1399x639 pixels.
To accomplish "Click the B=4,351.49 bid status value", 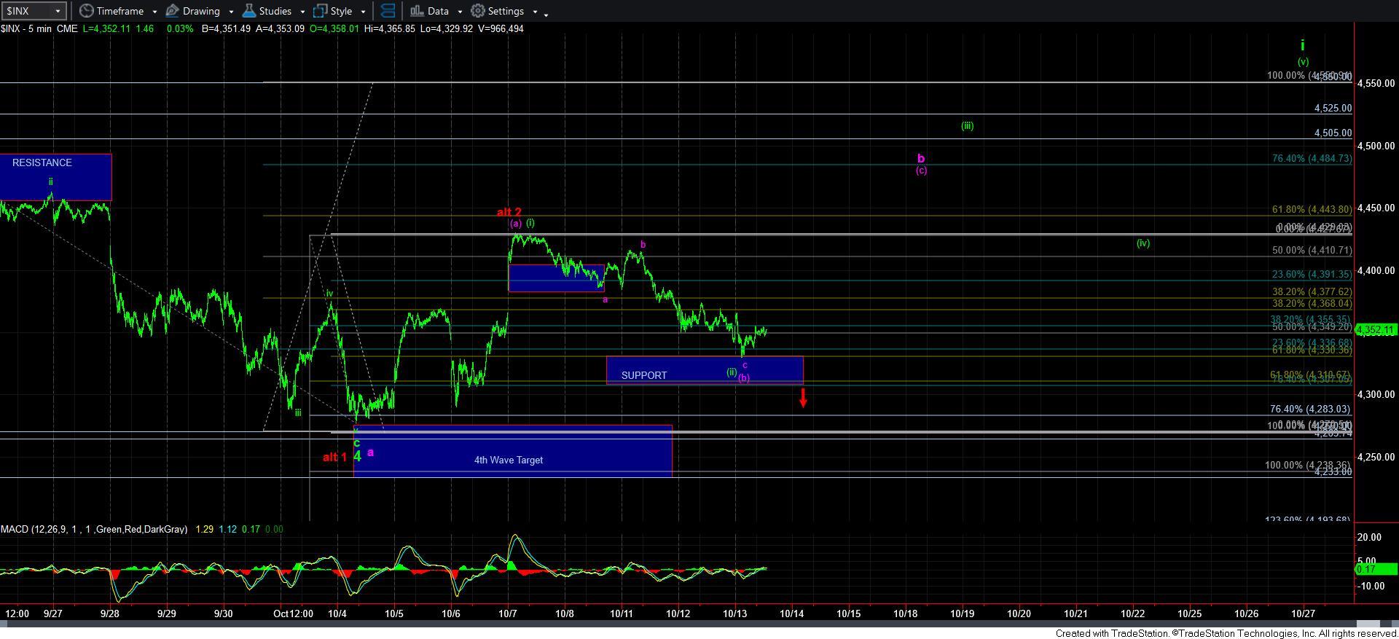I will (227, 28).
